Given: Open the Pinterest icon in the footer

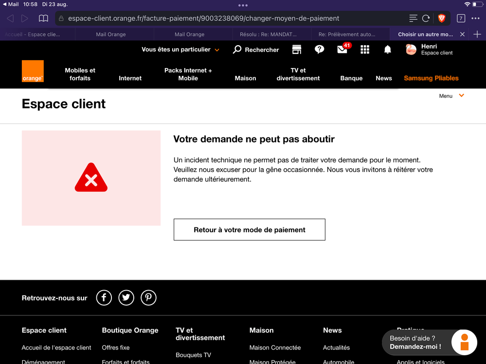Looking at the screenshot, I should pos(148,297).
